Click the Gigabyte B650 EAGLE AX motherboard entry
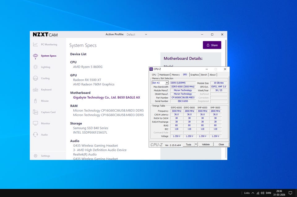This screenshot has width=297, height=197. pyautogui.click(x=106, y=97)
